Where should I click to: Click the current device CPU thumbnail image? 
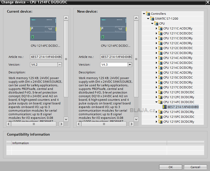[43, 29]
